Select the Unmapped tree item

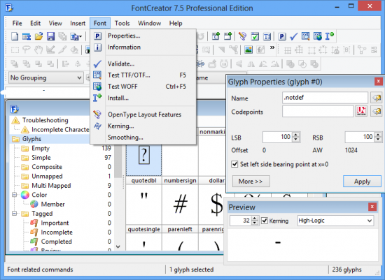coord(47,176)
